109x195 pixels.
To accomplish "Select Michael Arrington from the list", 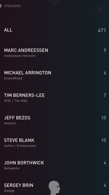I will click(54, 75).
